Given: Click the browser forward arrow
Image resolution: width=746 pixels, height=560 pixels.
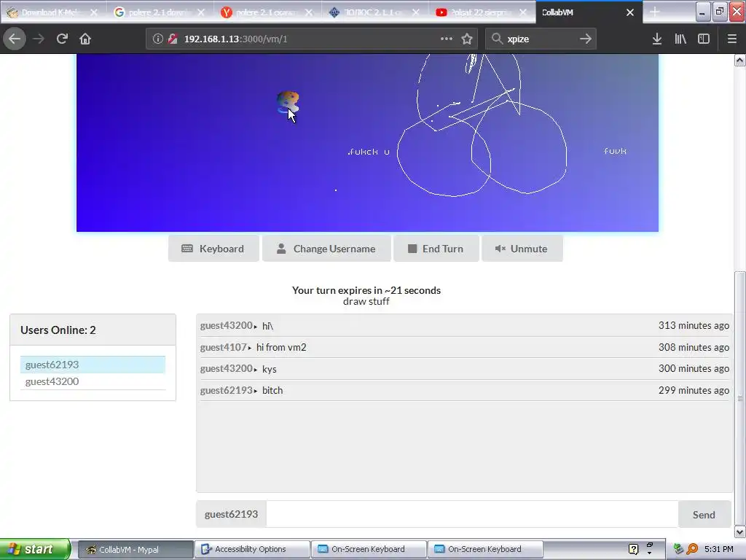Looking at the screenshot, I should (39, 39).
